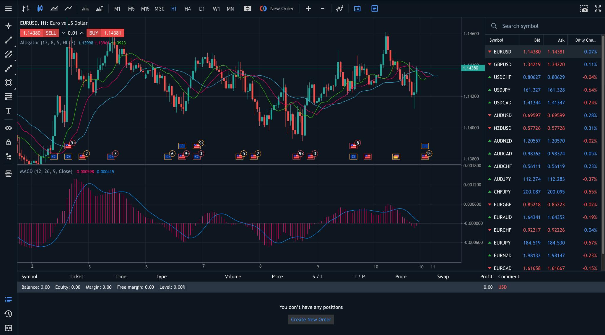Screen dimensions: 605x335
Task: Select the trend line drawing tool
Action: click(9, 40)
